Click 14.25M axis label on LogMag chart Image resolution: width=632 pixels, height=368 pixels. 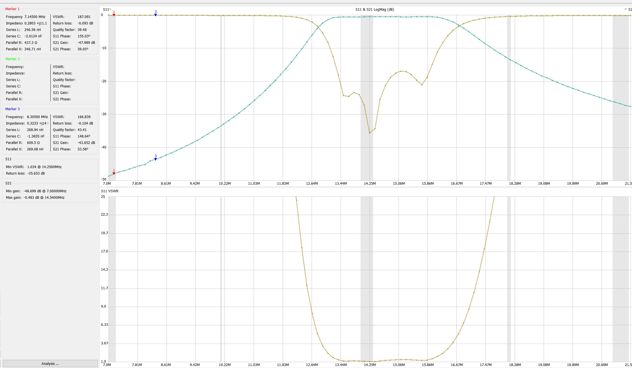pos(370,184)
